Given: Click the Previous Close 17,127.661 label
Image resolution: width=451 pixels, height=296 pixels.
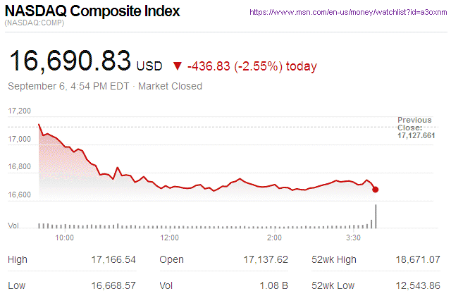Looking at the screenshot, I should pyautogui.click(x=416, y=128).
